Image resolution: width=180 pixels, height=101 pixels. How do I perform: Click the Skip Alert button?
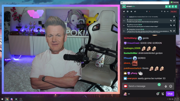coord(174,12)
